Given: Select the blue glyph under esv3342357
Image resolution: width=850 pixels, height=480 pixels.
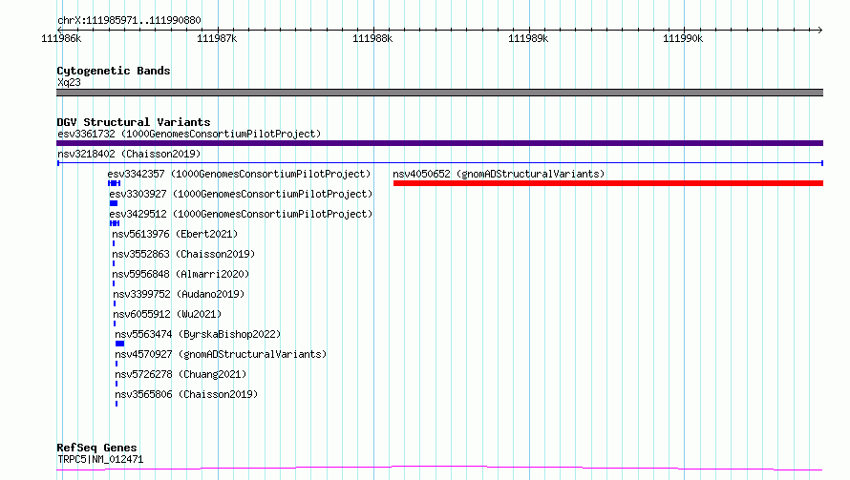Looking at the screenshot, I should point(114,183).
